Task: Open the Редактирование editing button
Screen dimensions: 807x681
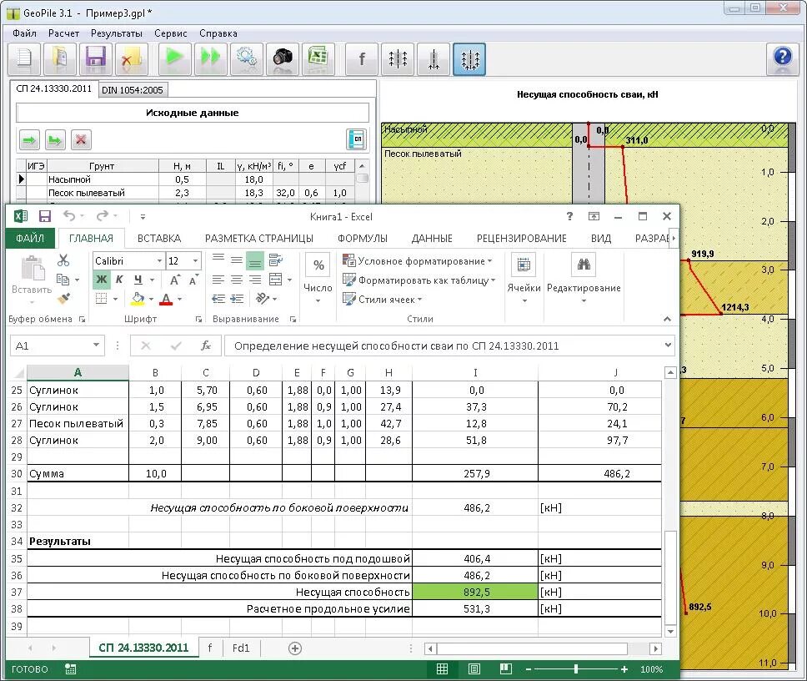Action: (x=584, y=279)
